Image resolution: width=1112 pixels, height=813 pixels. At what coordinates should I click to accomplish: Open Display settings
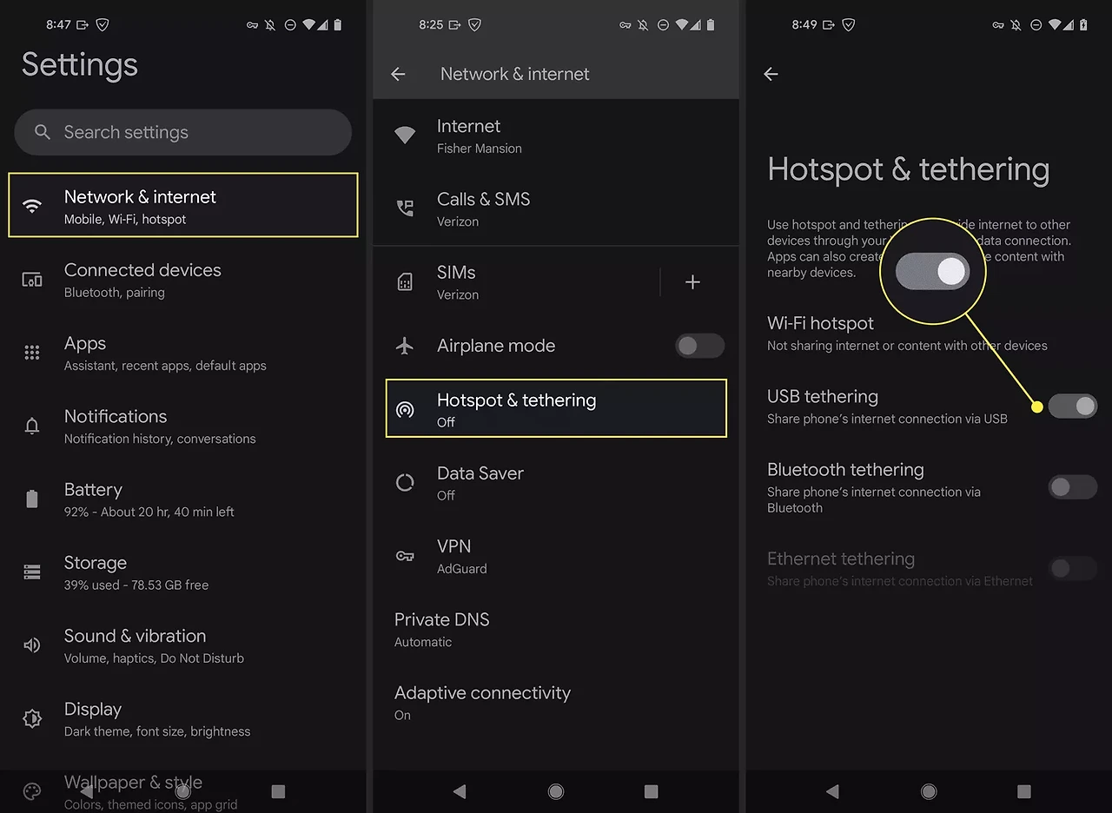tap(183, 718)
